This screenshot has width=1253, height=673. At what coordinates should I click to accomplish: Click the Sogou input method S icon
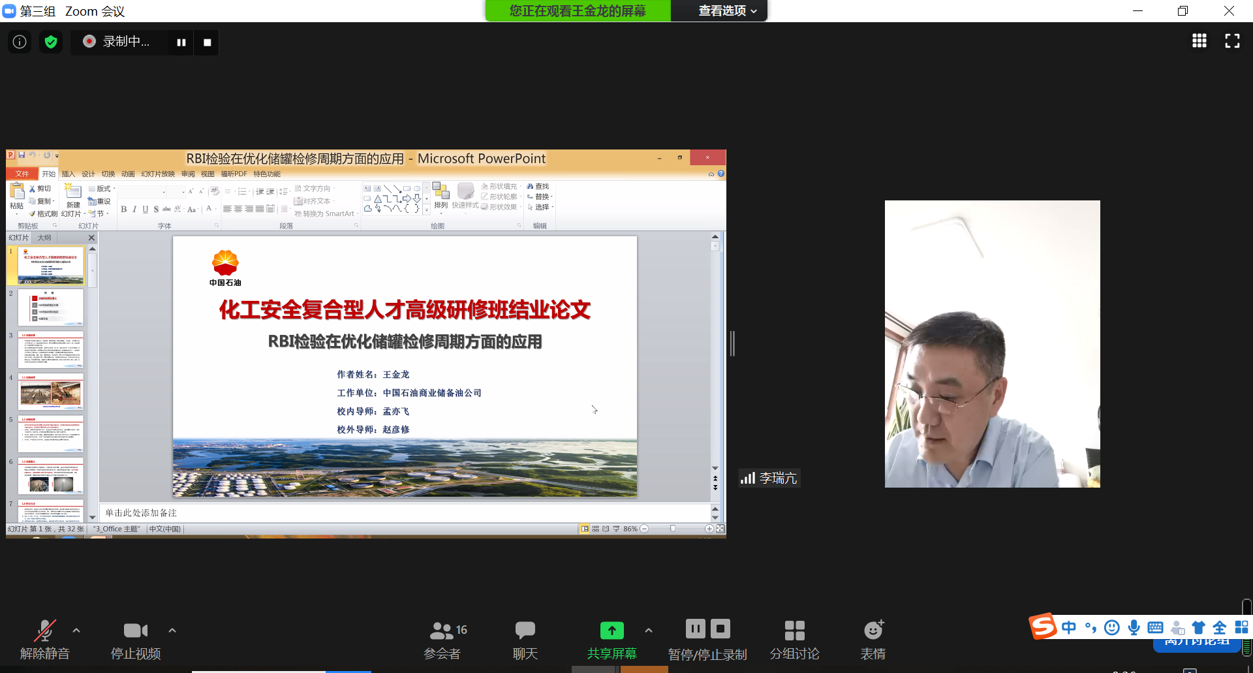pos(1043,627)
